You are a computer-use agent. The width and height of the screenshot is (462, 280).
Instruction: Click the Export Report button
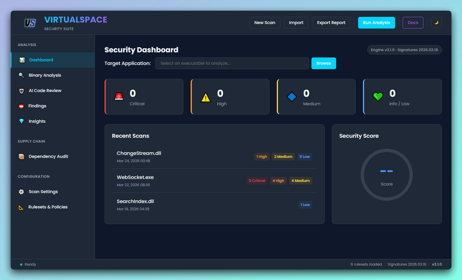pyautogui.click(x=331, y=22)
